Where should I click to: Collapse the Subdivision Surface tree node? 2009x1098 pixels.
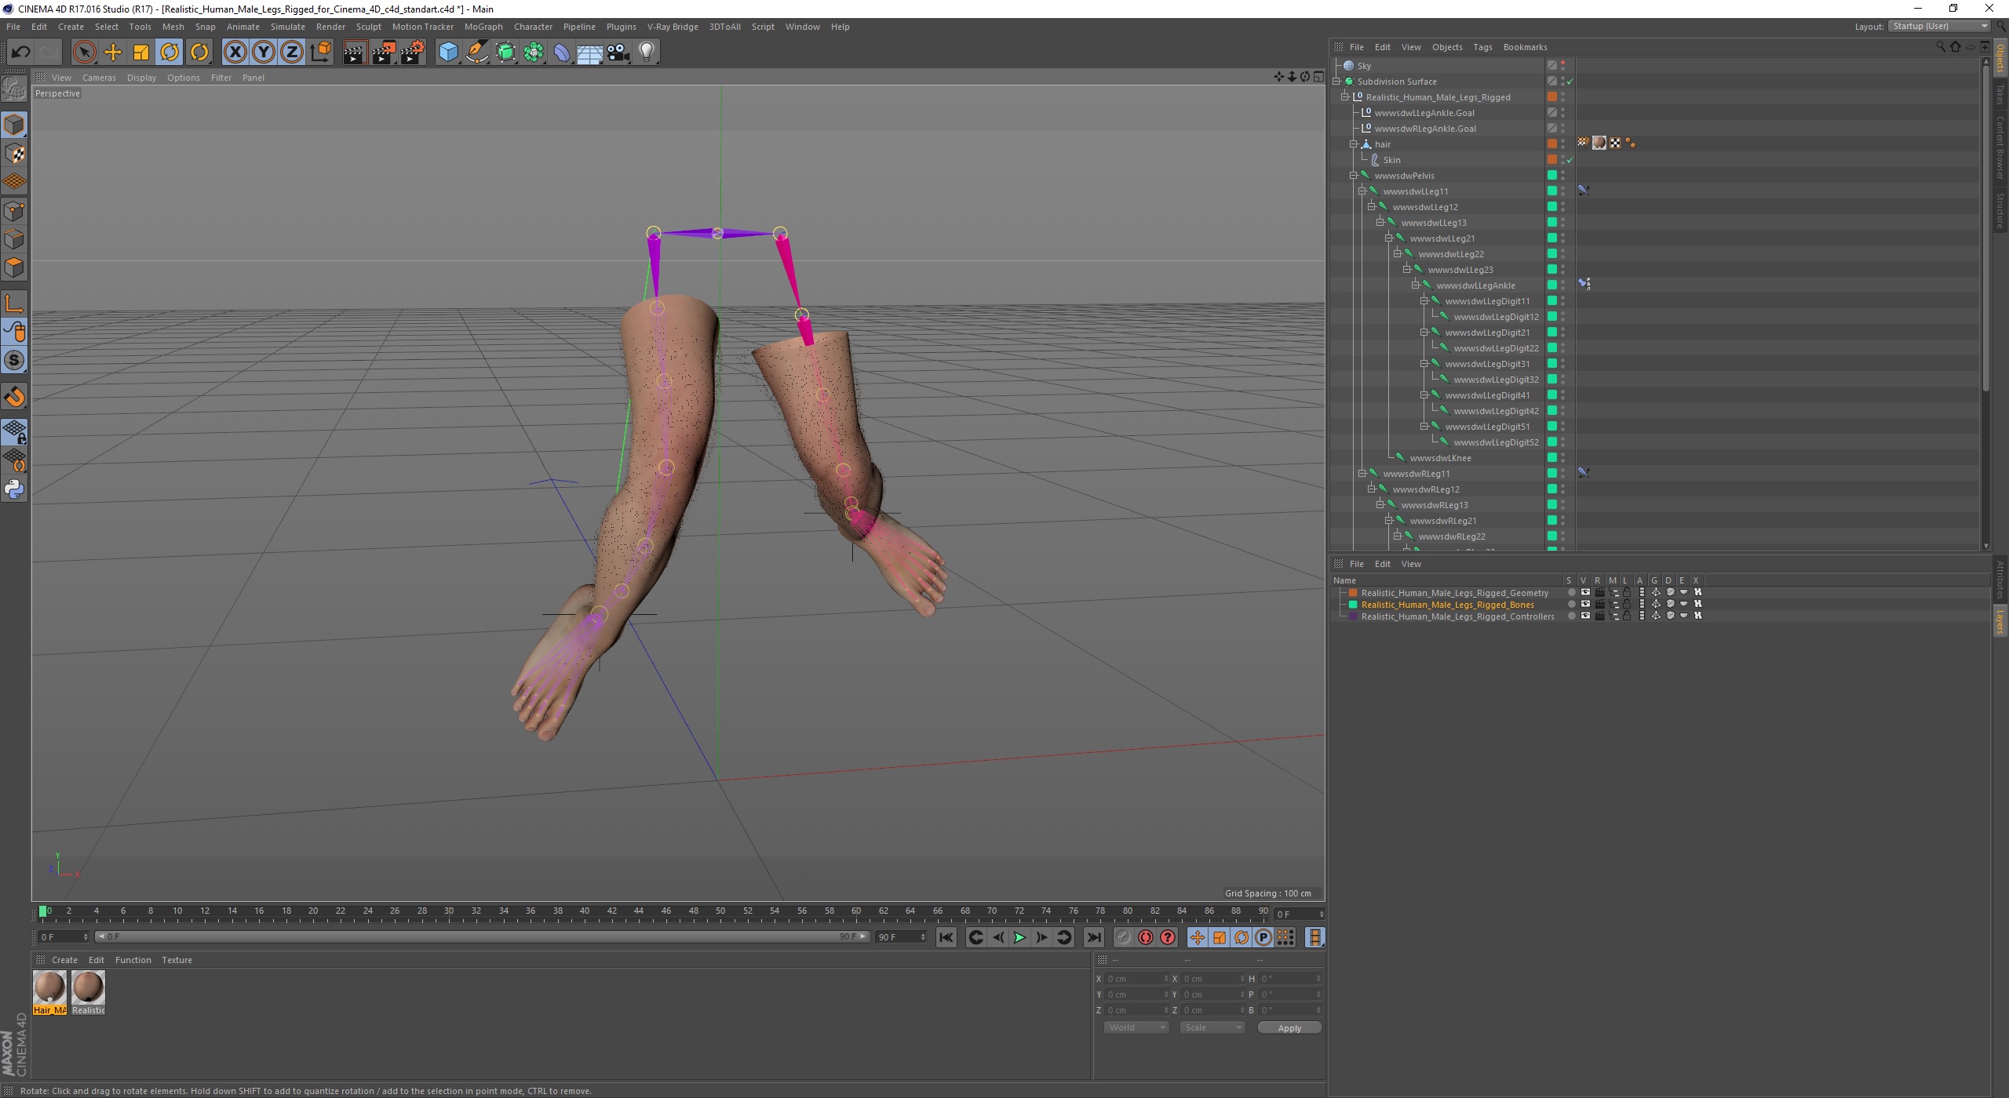tap(1337, 82)
